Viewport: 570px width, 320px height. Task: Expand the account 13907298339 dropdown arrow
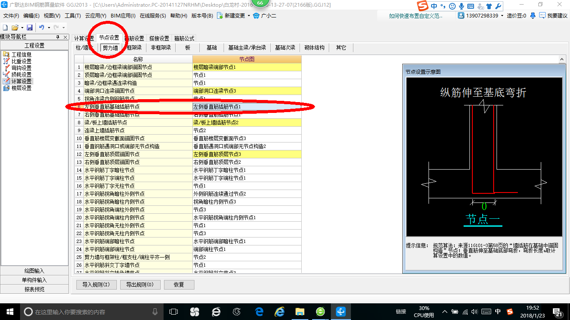pyautogui.click(x=502, y=16)
